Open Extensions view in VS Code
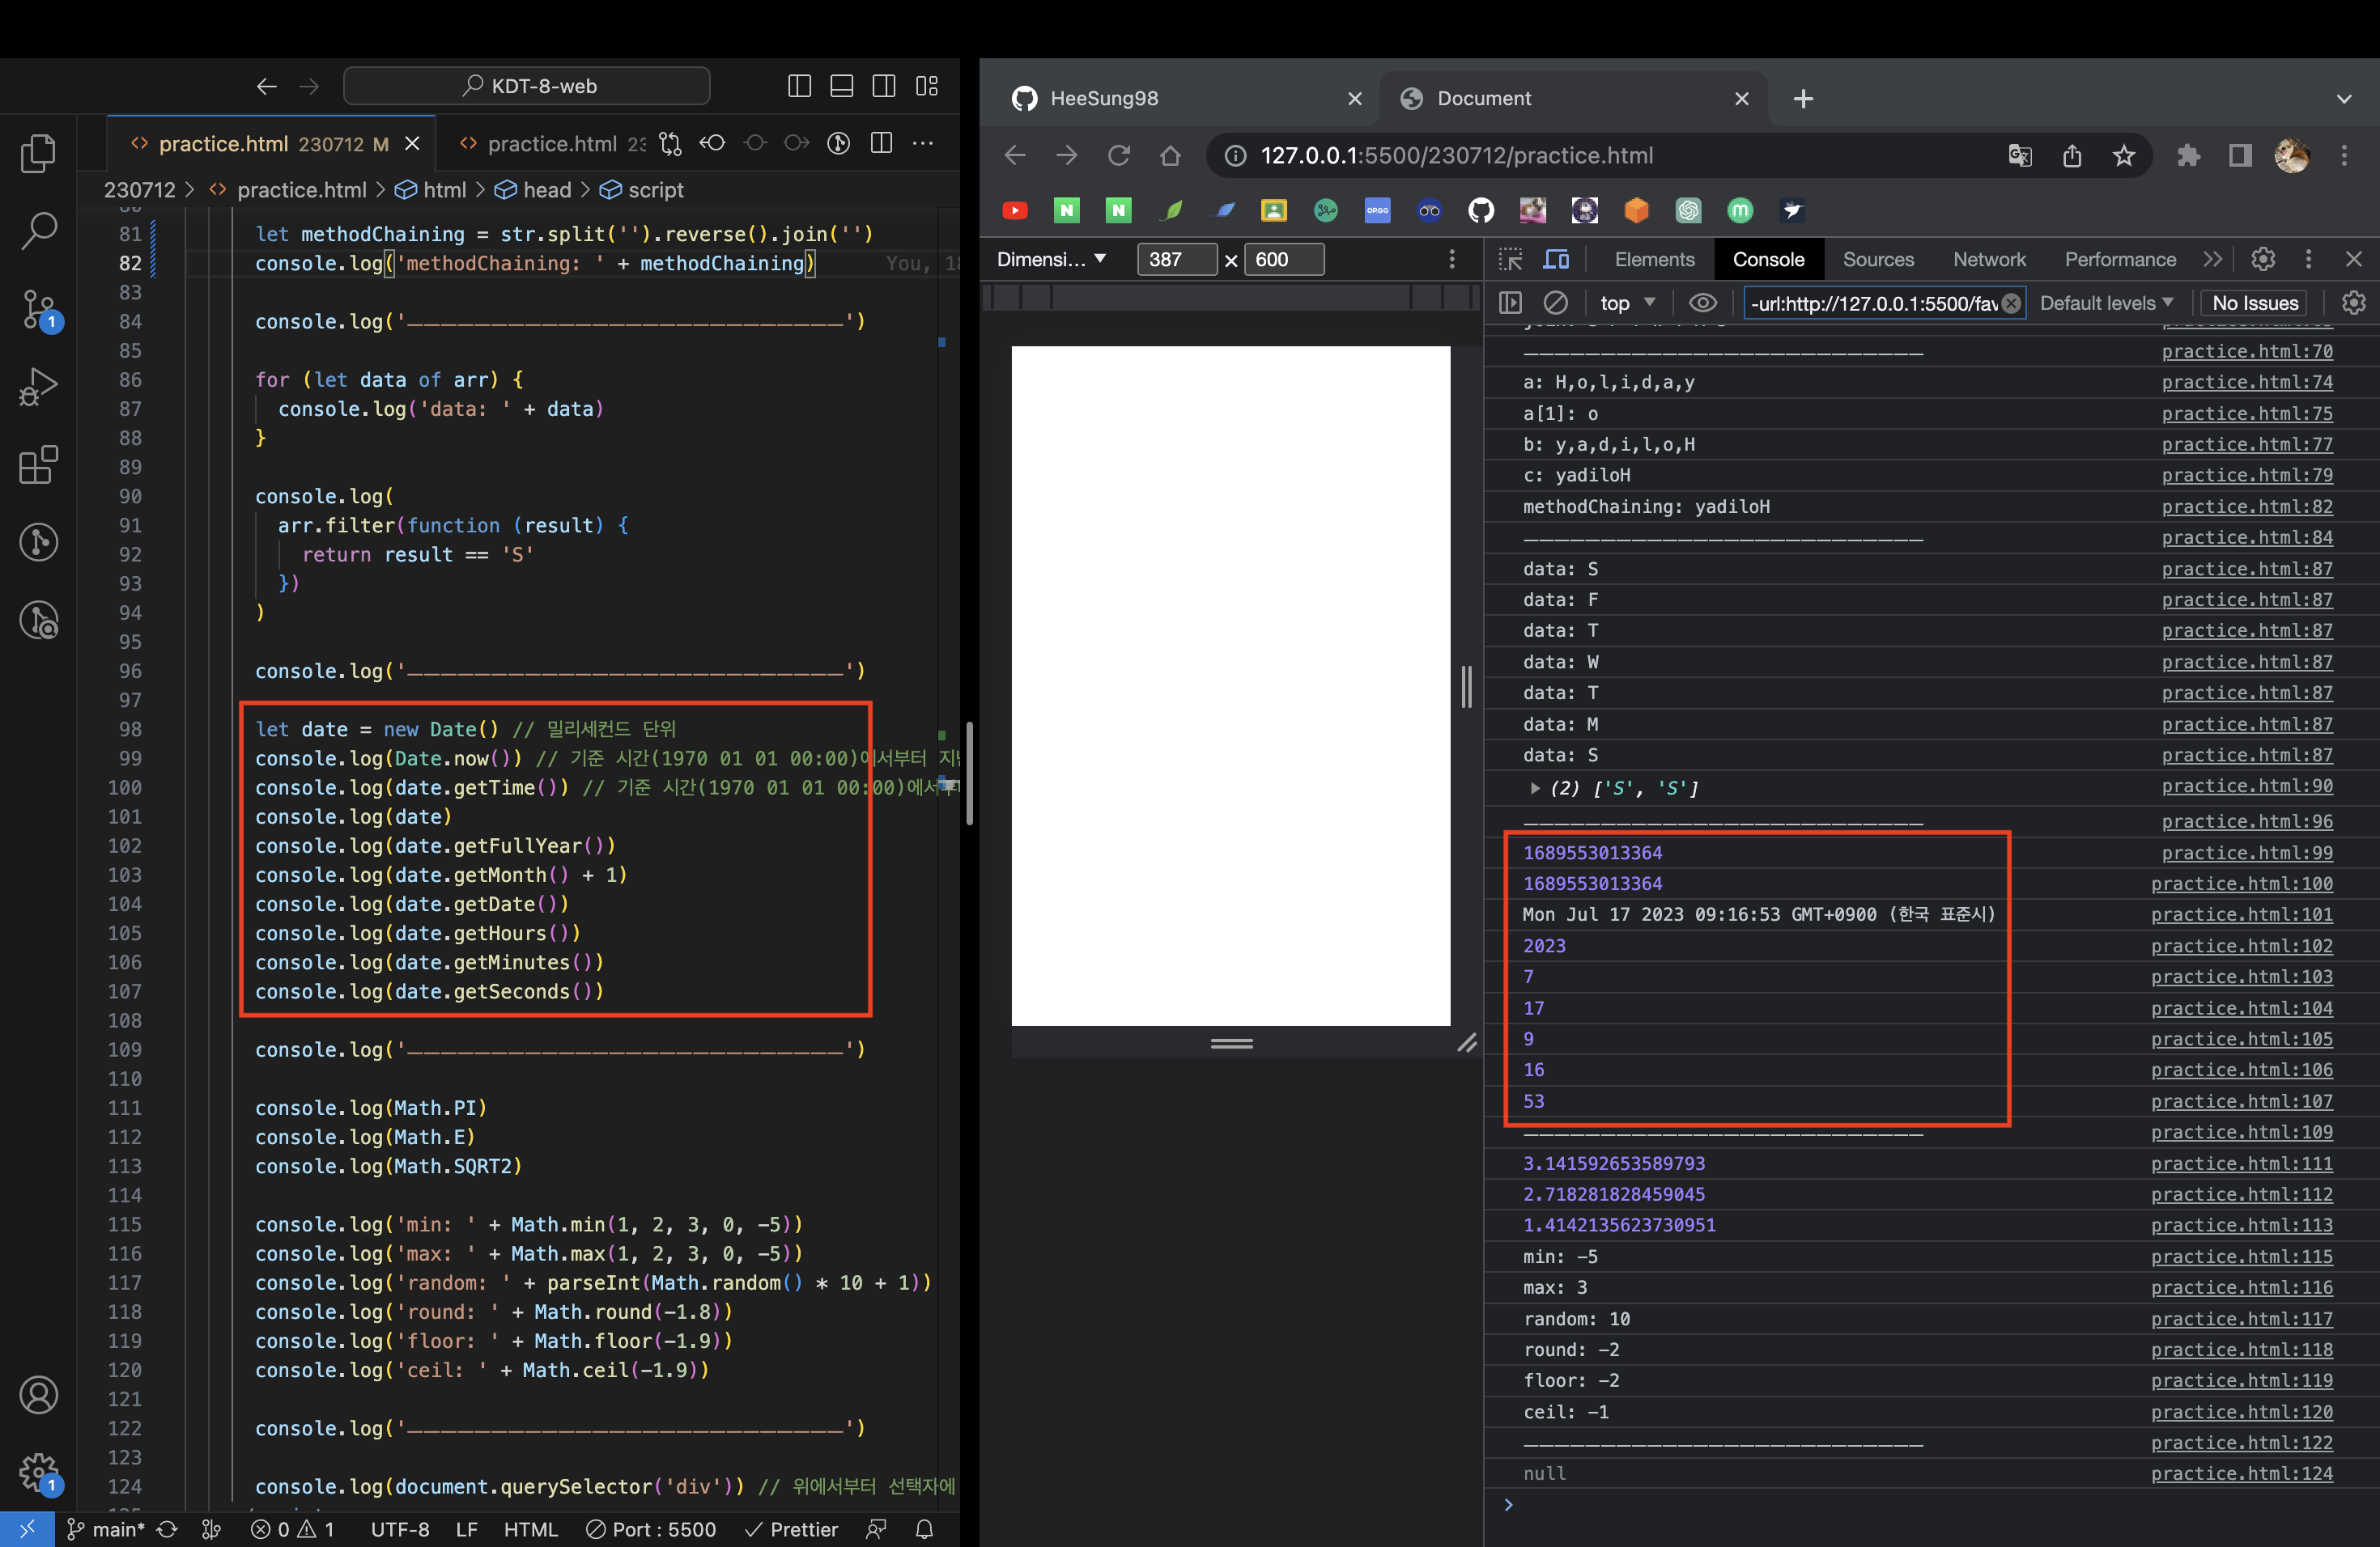2380x1547 pixels. [x=38, y=464]
